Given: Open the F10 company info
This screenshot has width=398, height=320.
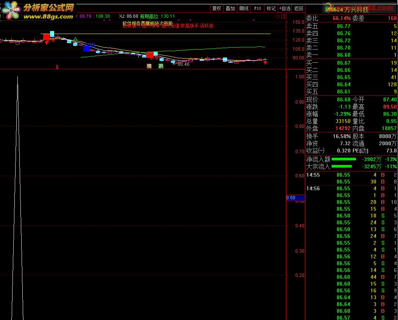Looking at the screenshot, I should pos(257,8).
